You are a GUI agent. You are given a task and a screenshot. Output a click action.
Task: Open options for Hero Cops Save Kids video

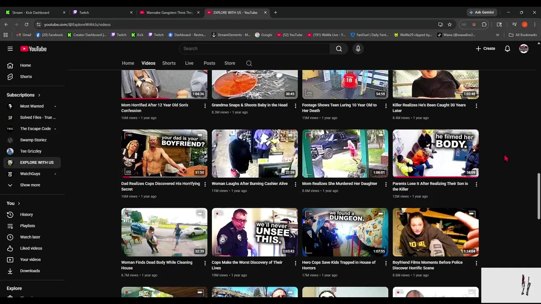pyautogui.click(x=386, y=263)
